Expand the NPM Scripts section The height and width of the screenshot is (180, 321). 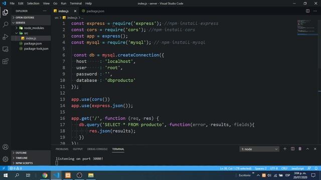[x=31, y=163]
